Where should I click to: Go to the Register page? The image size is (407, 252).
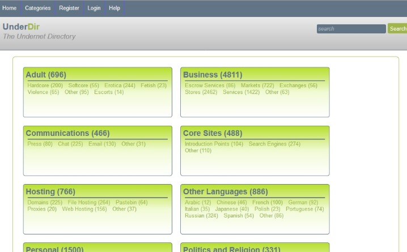pyautogui.click(x=69, y=8)
